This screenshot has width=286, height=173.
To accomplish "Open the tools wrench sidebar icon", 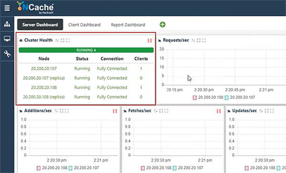I will pos(7,54).
